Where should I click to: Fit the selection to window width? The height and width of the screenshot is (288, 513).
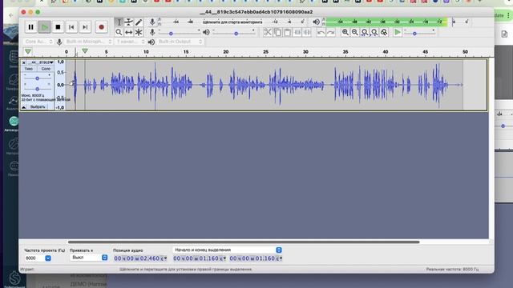pyautogui.click(x=365, y=32)
